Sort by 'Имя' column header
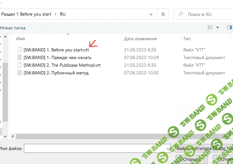This screenshot has width=233, height=164. click(x=21, y=39)
